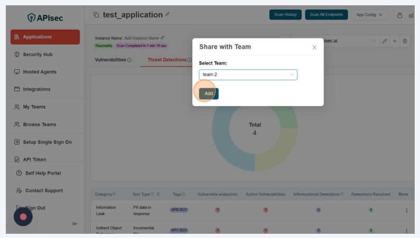
Task: Open More options for Information Leak row
Action: 406,210
